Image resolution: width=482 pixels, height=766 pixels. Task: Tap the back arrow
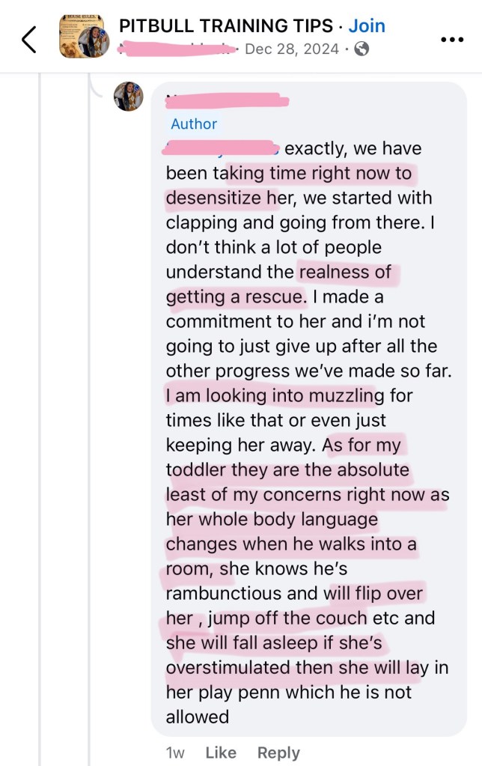point(28,40)
